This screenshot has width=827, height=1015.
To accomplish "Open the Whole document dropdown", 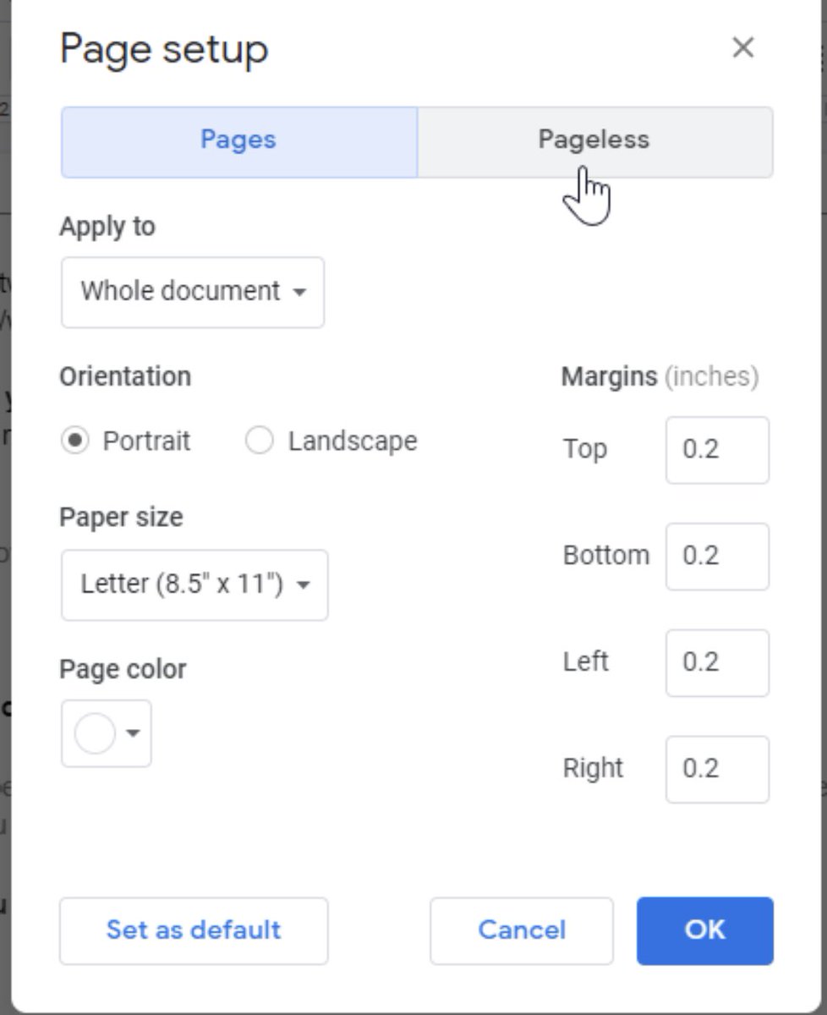I will [192, 293].
